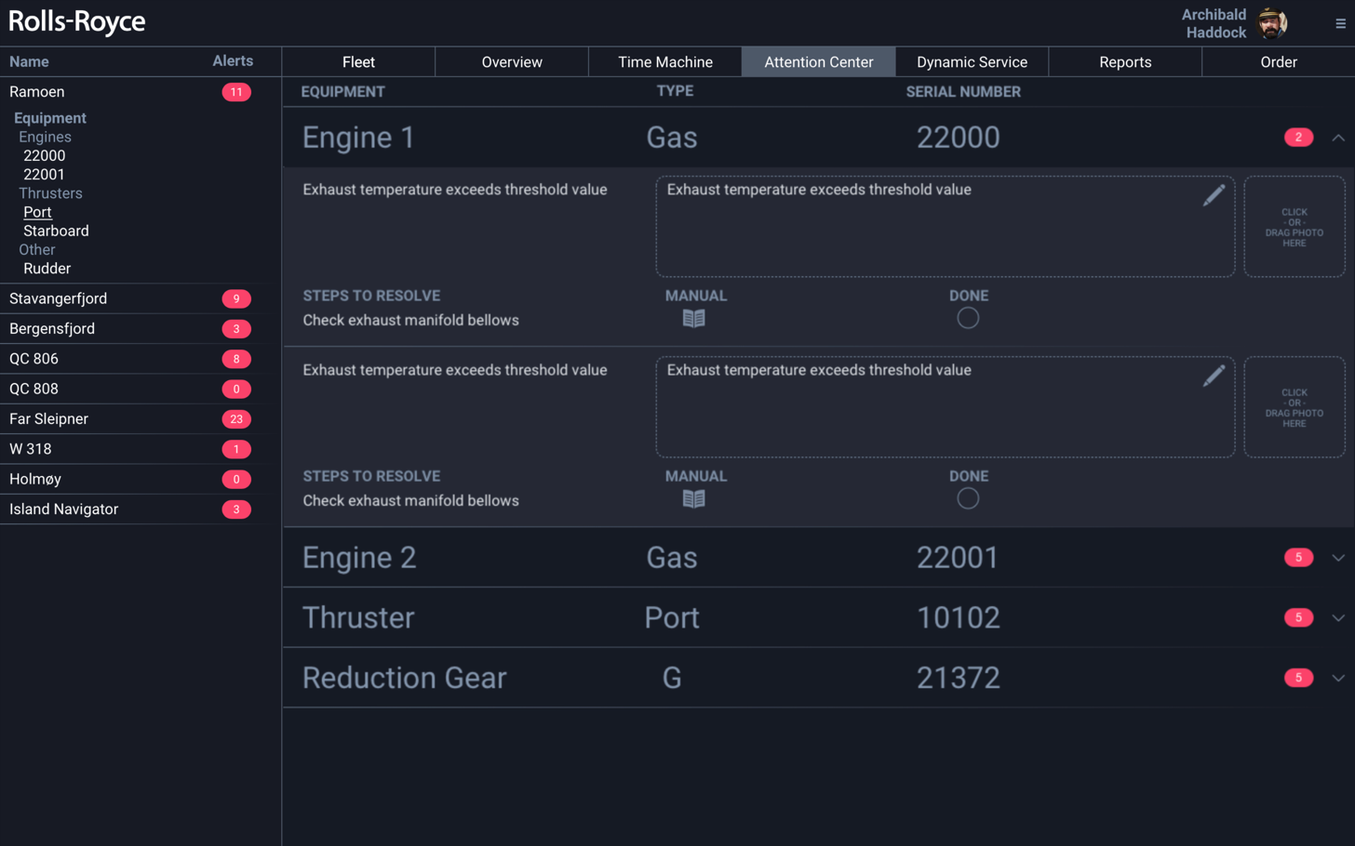Viewport: 1355px width, 846px height.
Task: Click the Ramoen alerts badge showing 11
Action: click(237, 91)
